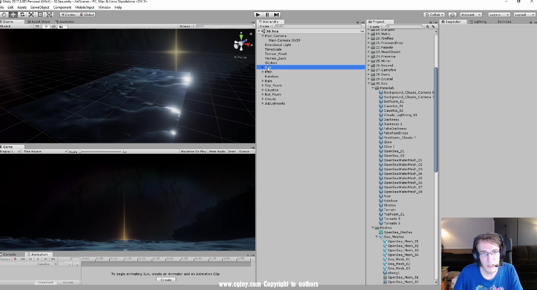Viewport: 537px width, 290px height.
Task: Toggle Maximize On Play
Action: point(193,151)
